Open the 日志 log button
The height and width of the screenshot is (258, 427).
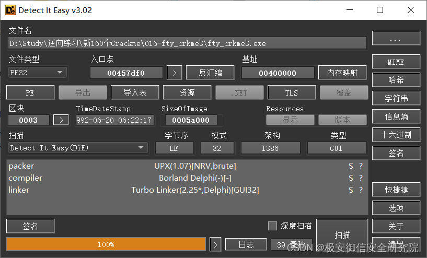(246, 244)
